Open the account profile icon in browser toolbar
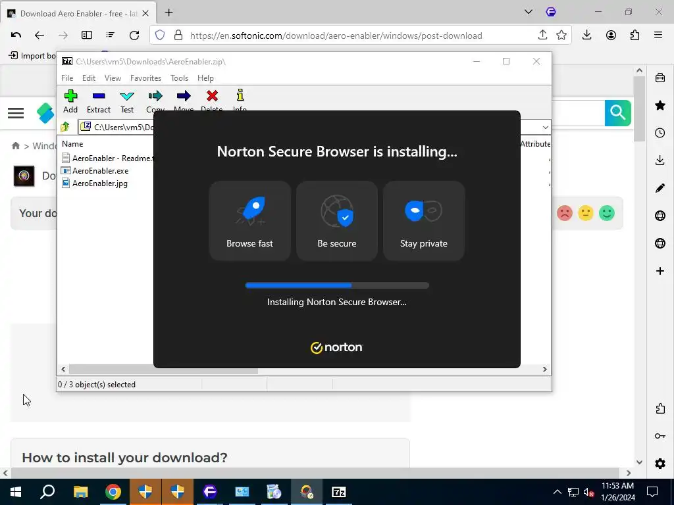The height and width of the screenshot is (505, 674). pos(611,36)
